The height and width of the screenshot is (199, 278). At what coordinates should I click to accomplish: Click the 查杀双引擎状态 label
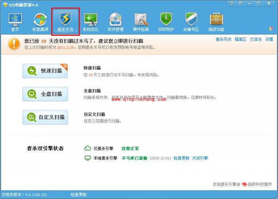point(45,148)
